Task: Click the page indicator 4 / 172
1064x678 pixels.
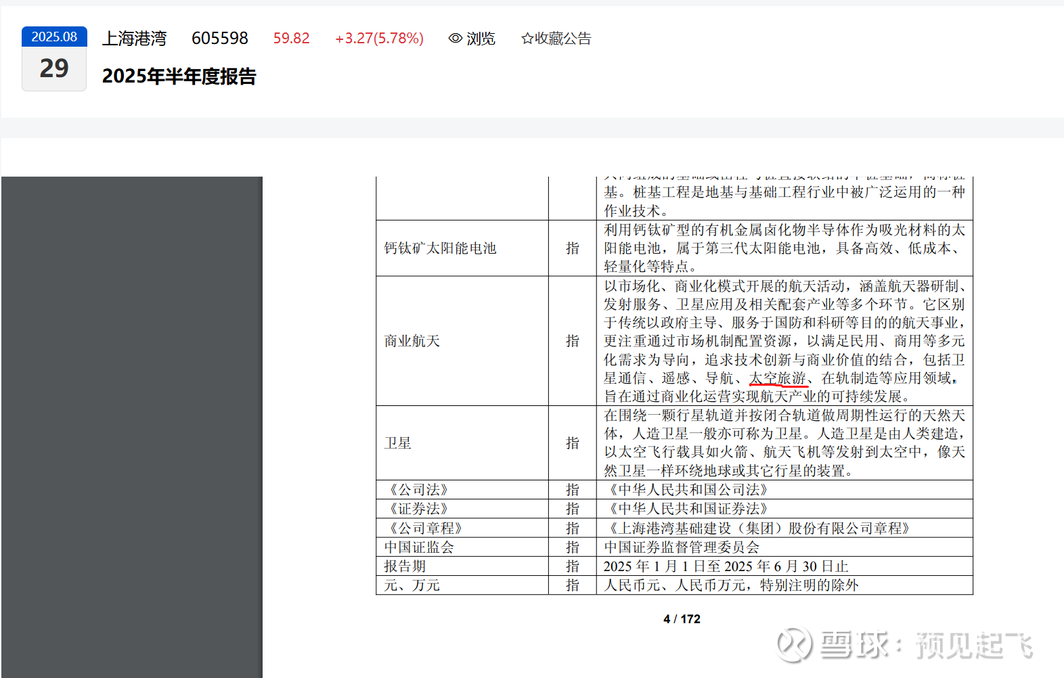Action: click(x=682, y=619)
